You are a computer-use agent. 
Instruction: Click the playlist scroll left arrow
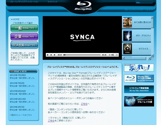click(x=123, y=58)
